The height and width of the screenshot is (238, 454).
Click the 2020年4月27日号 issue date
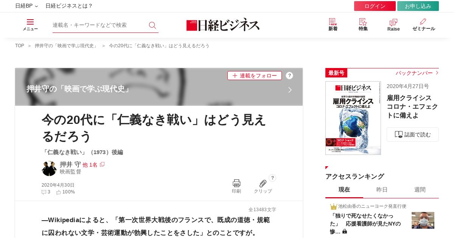(408, 86)
